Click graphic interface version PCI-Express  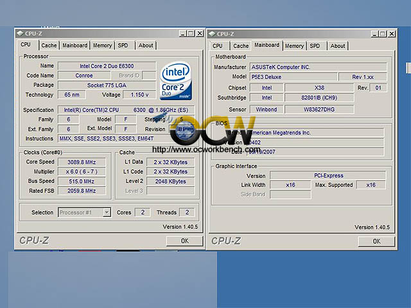pyautogui.click(x=328, y=175)
